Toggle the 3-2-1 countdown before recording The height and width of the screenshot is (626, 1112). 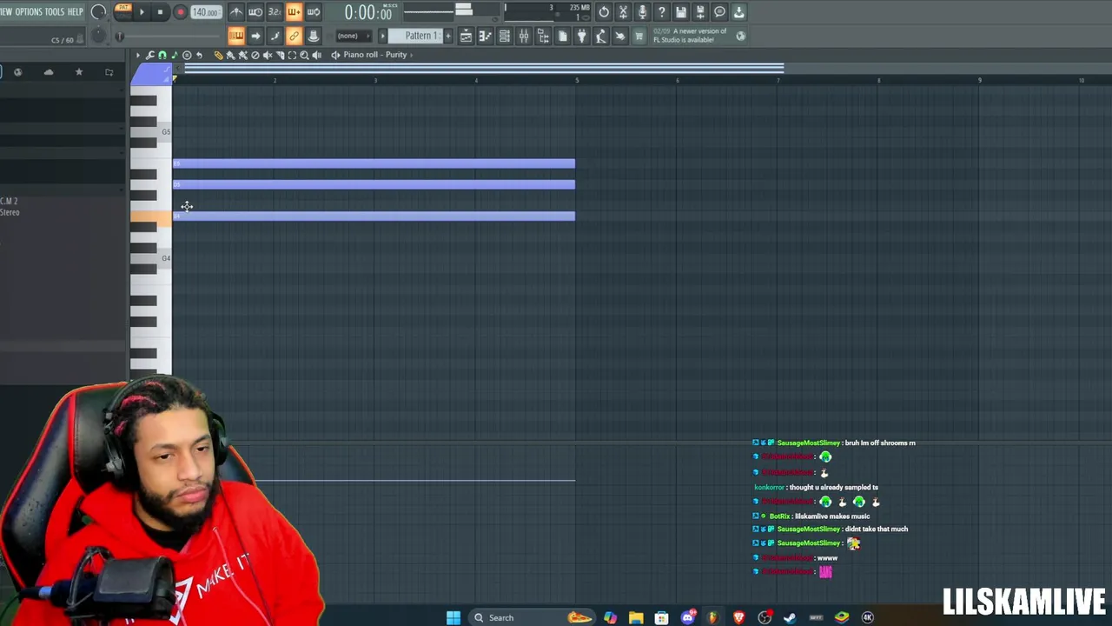(x=275, y=12)
